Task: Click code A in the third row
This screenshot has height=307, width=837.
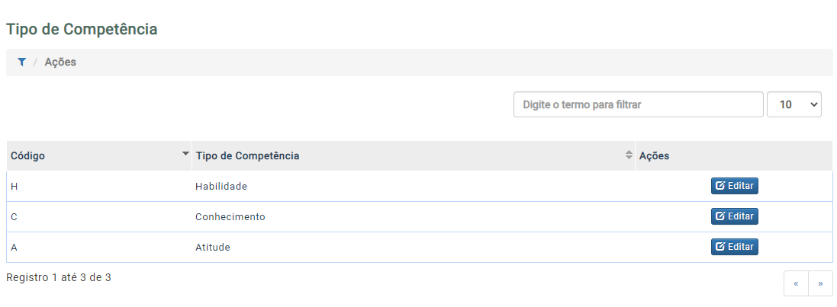Action: point(14,248)
